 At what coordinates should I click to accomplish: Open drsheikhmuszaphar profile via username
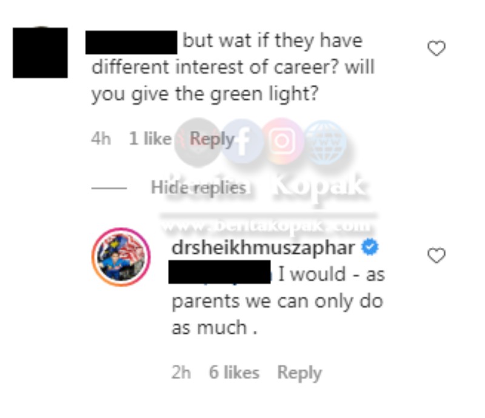tap(263, 248)
